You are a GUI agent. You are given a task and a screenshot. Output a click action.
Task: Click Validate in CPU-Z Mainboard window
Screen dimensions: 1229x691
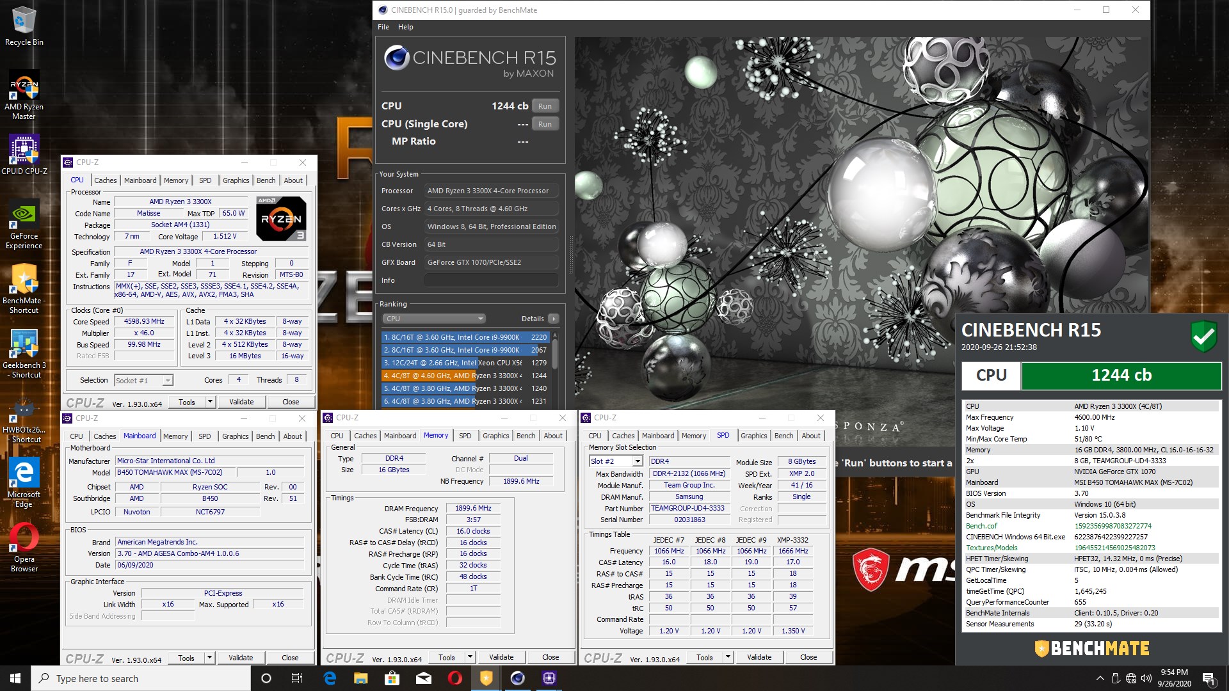(x=241, y=658)
